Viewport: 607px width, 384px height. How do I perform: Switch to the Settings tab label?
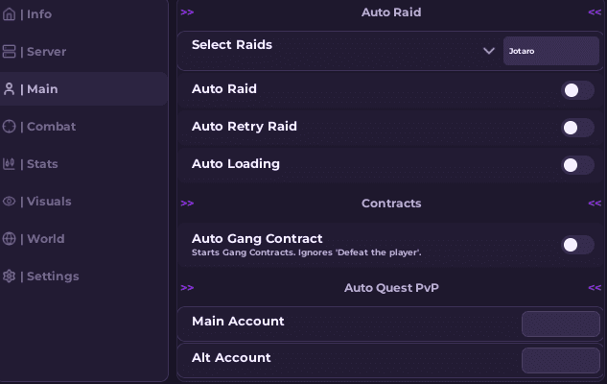(53, 276)
